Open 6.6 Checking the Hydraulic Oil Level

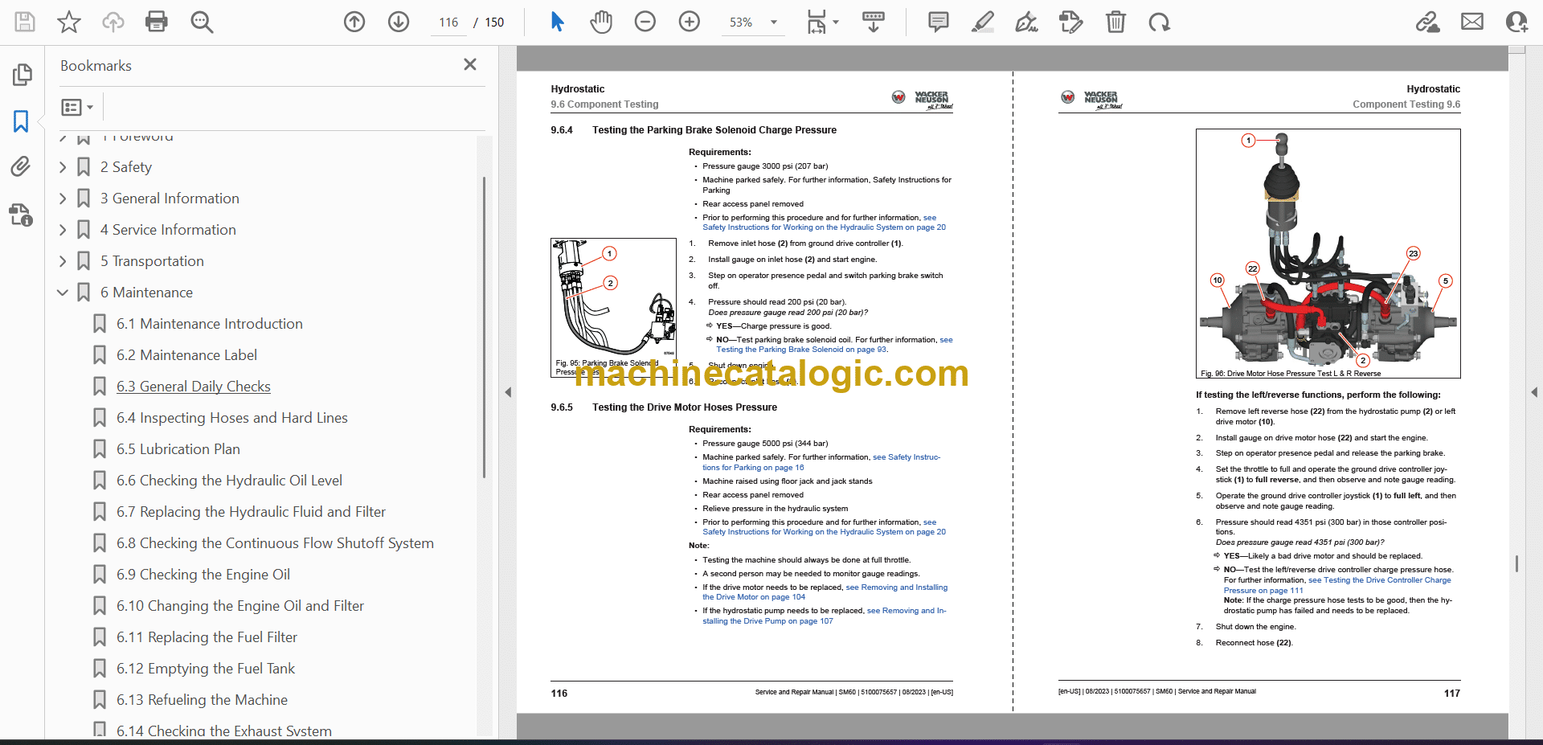229,481
